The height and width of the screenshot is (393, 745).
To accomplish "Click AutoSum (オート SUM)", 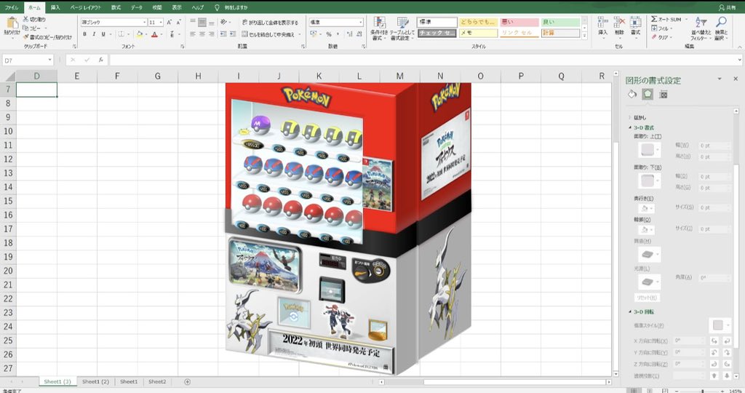I will click(666, 20).
